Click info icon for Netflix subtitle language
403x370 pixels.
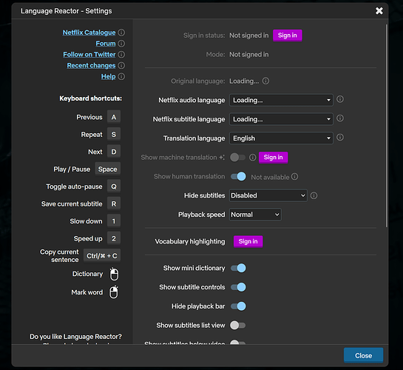point(340,118)
